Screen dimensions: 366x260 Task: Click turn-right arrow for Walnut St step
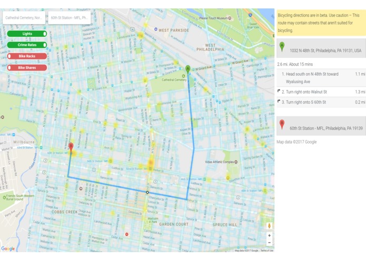279,91
